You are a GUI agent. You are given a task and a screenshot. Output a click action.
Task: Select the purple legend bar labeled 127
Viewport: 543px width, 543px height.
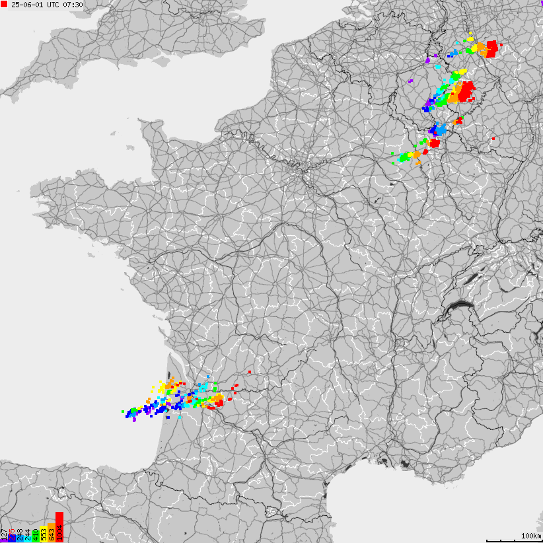(x=4, y=540)
